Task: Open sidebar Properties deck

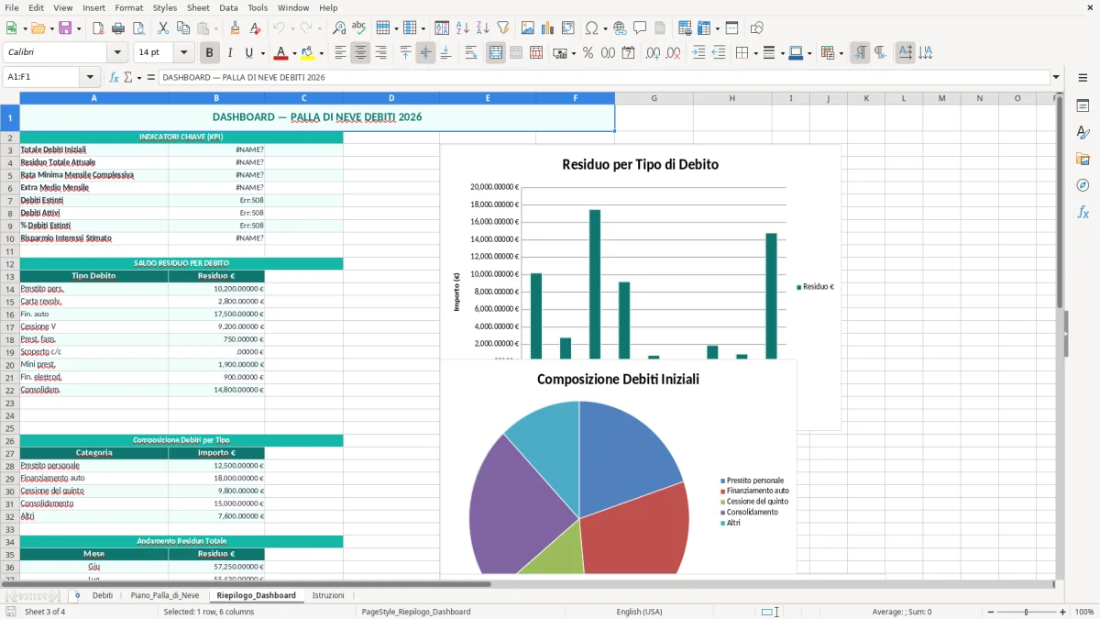Action: (1083, 106)
